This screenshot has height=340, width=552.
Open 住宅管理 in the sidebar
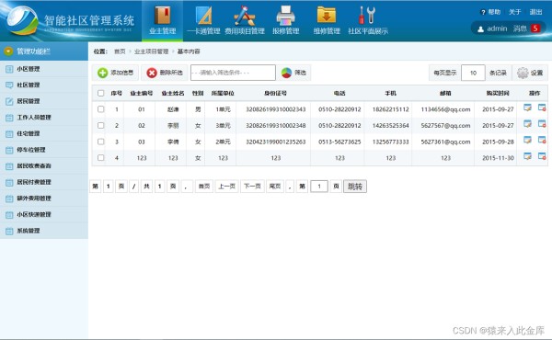tap(44, 133)
